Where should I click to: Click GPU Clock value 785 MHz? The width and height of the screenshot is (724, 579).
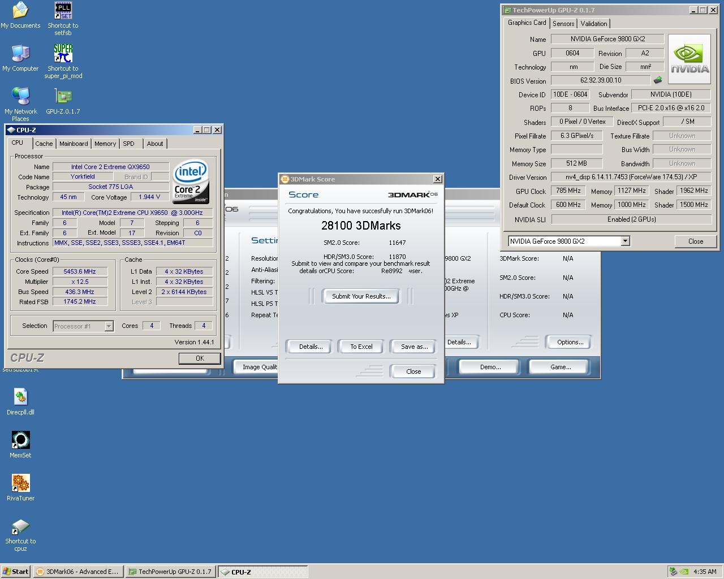568,191
